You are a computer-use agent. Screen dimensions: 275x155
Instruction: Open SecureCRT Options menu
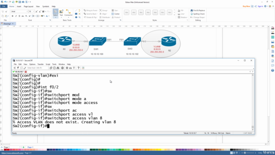tap(32, 64)
